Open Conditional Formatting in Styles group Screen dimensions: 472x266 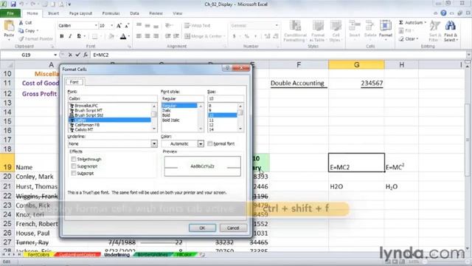point(295,31)
